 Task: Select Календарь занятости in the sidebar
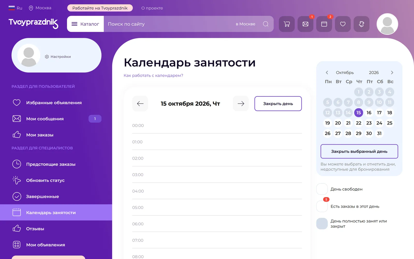coord(56,213)
